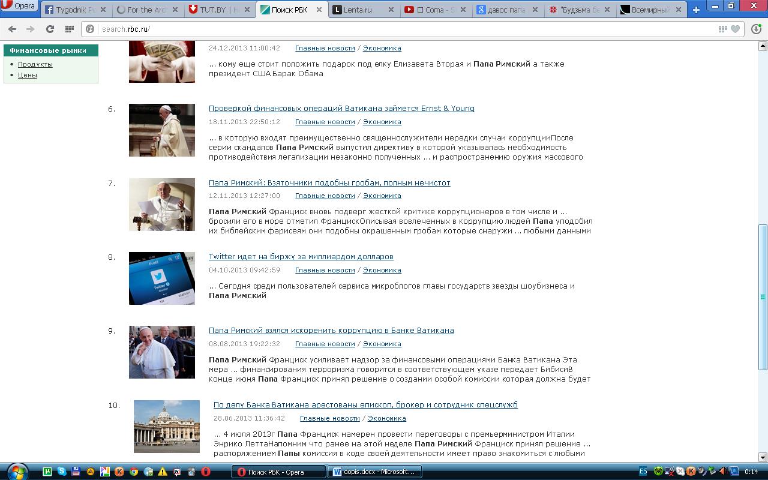Switch to the Tygodnik Facebook tab
Screen dimensions: 768x480
75,10
